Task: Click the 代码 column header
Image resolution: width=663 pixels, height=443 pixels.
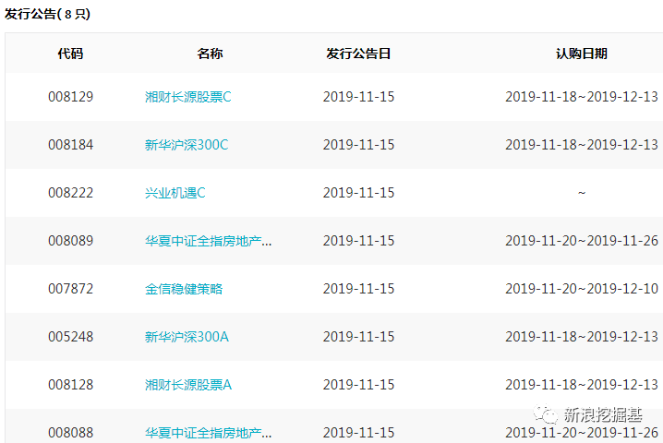Action: tap(70, 54)
